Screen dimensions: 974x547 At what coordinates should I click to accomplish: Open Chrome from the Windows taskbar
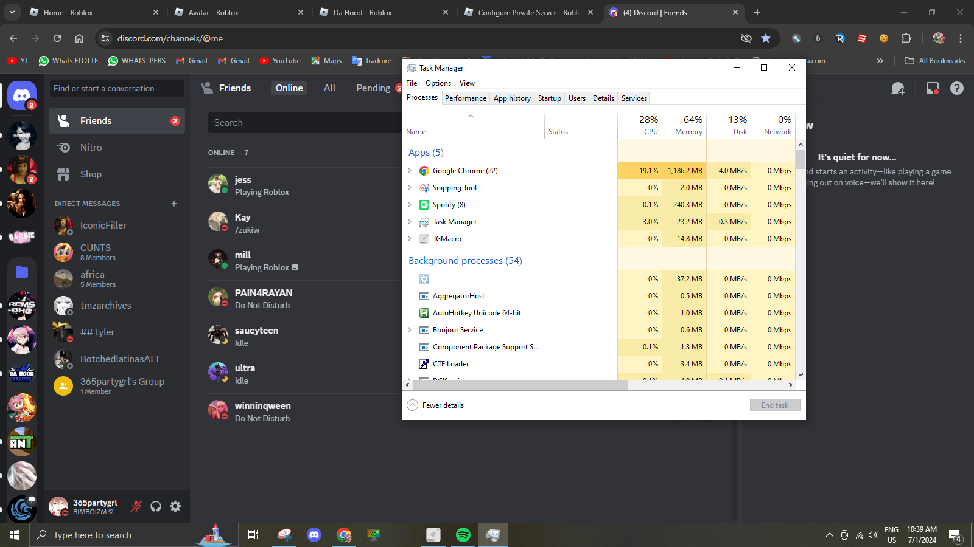coord(344,535)
